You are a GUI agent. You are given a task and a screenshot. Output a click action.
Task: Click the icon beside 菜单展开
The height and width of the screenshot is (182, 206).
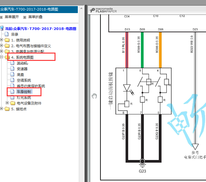pyautogui.click(x=1, y=17)
